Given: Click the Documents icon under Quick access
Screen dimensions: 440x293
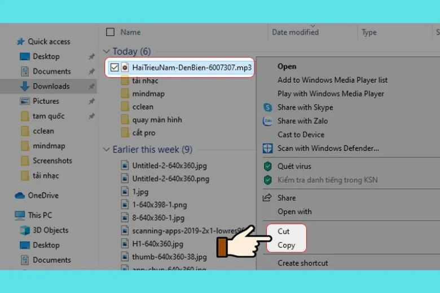Looking at the screenshot, I should click(25, 72).
